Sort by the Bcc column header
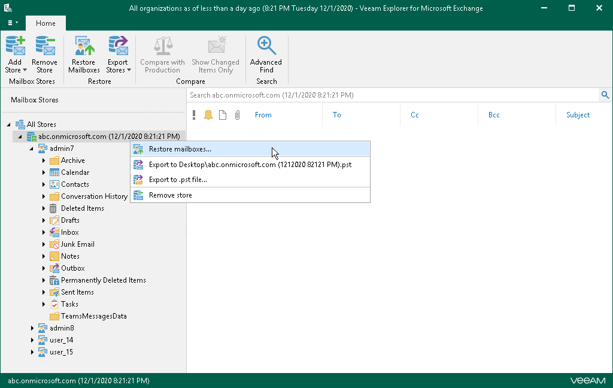 tap(494, 115)
